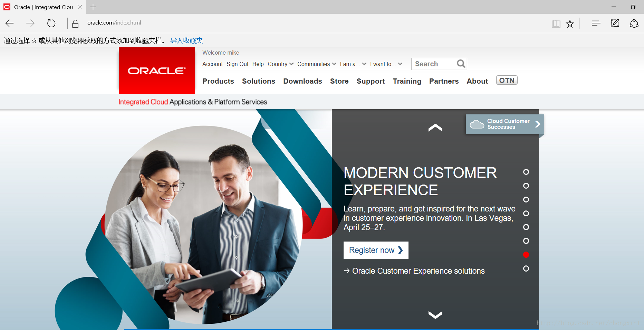Select the active red carousel dot
Screen dimensions: 644x330
(526, 254)
